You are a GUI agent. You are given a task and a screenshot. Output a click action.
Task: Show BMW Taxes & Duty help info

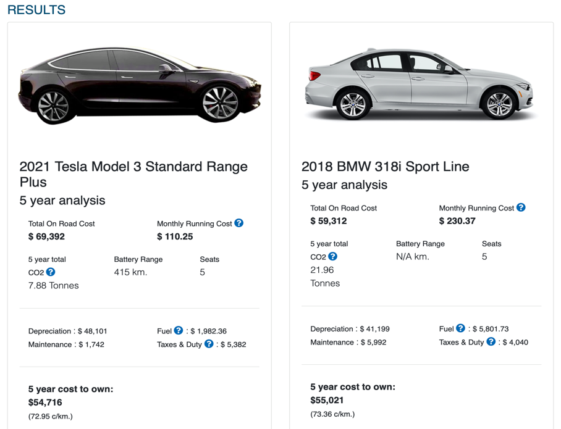pyautogui.click(x=491, y=341)
